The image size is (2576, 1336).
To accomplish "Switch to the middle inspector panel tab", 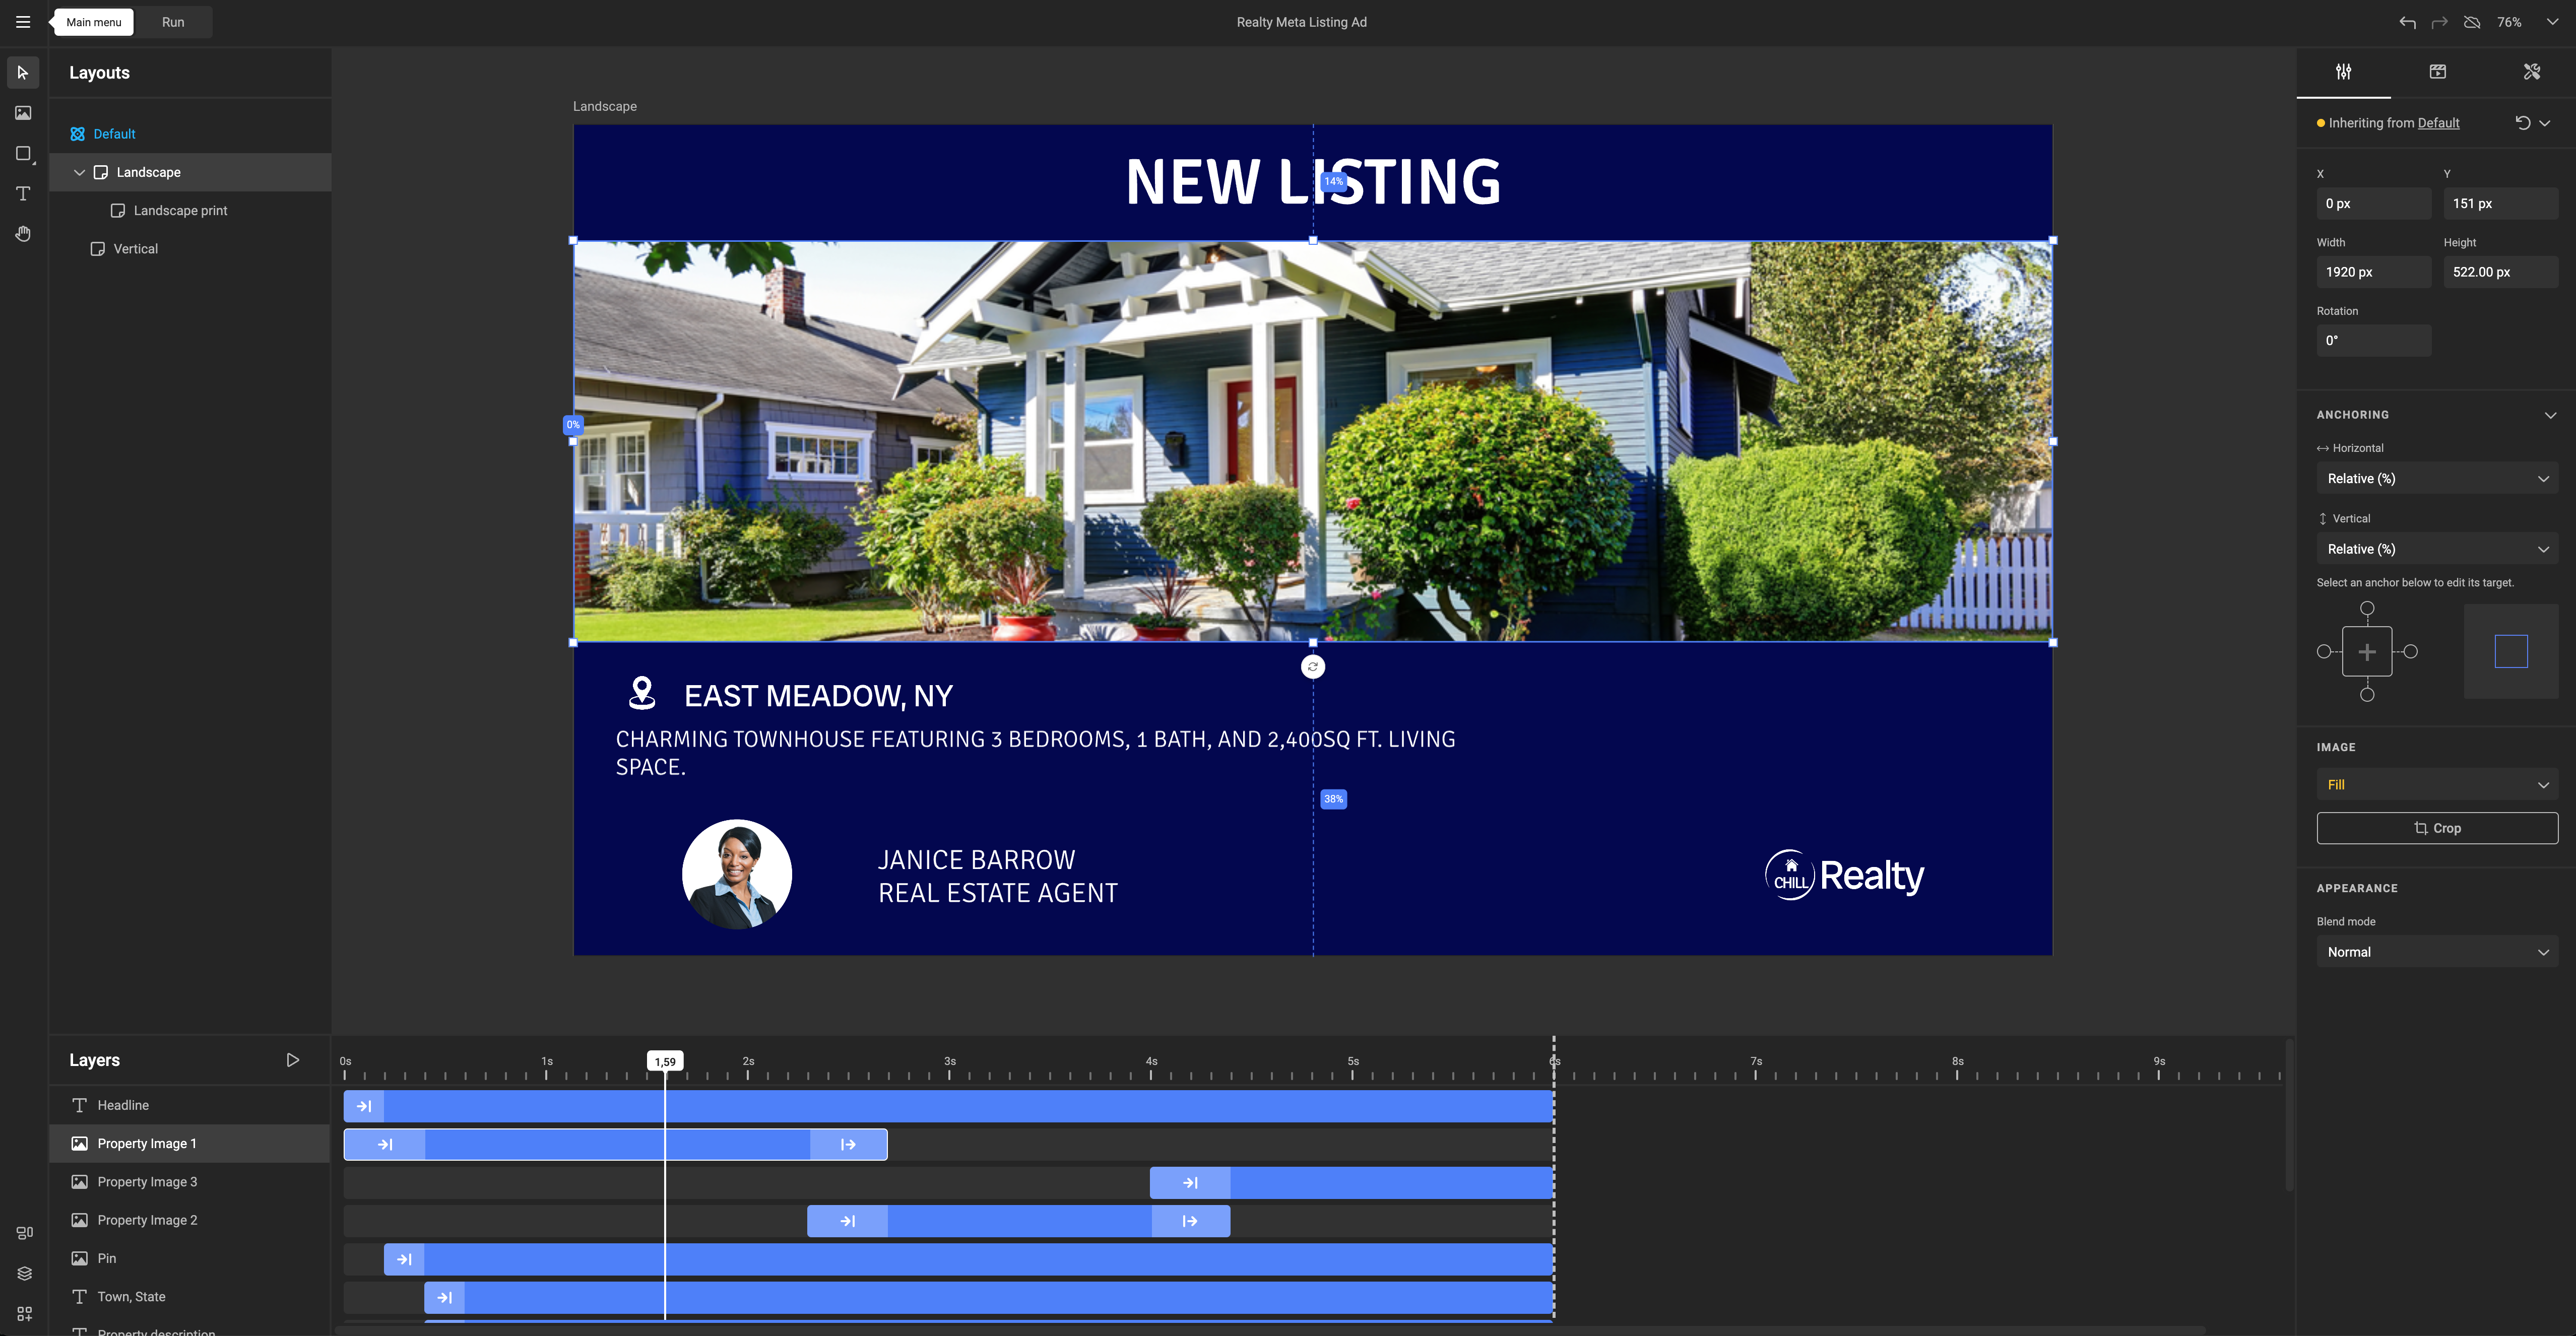I will click(2437, 71).
